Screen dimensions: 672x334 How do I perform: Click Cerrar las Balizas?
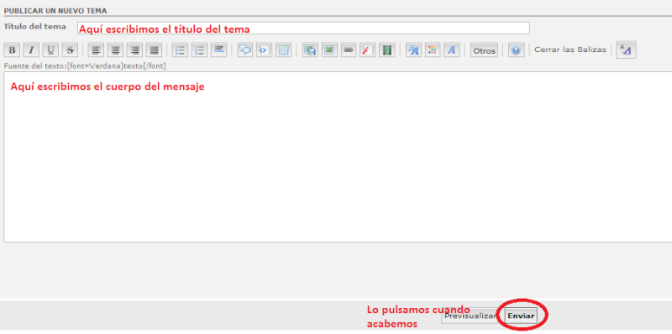tap(570, 50)
